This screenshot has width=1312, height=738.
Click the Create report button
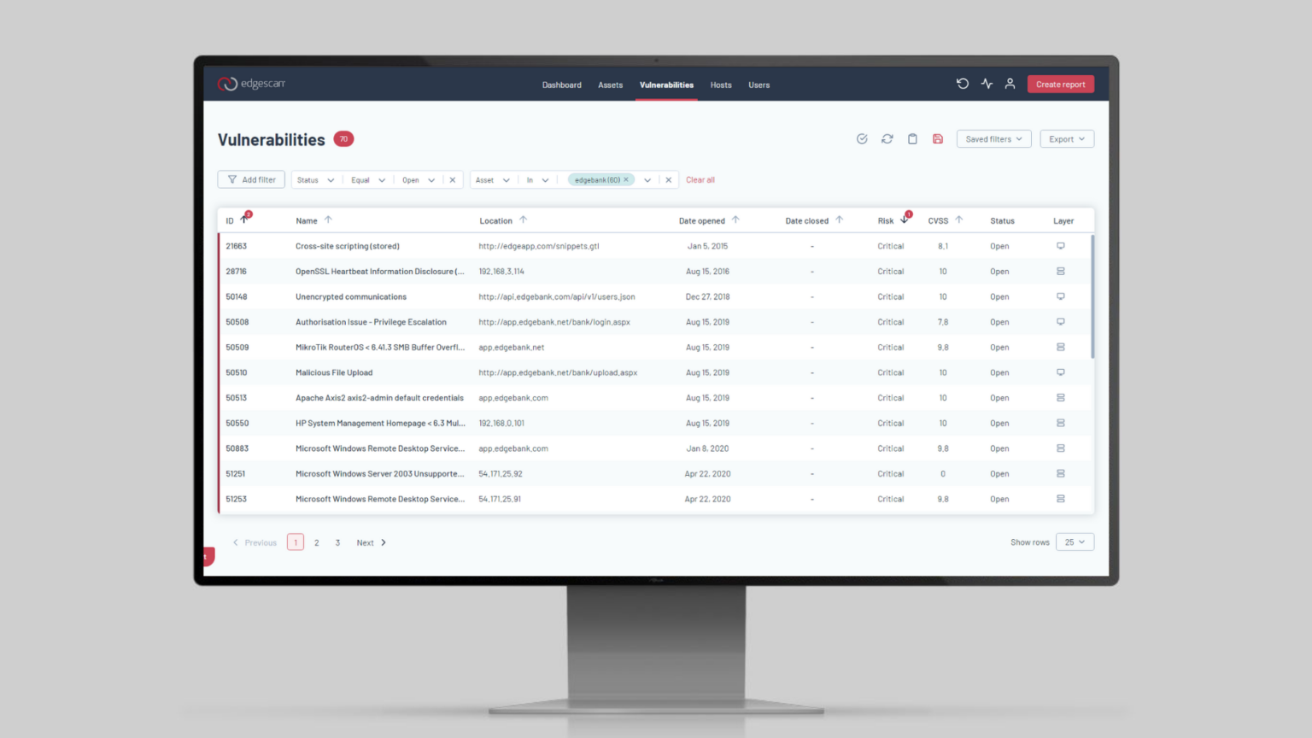(x=1060, y=84)
